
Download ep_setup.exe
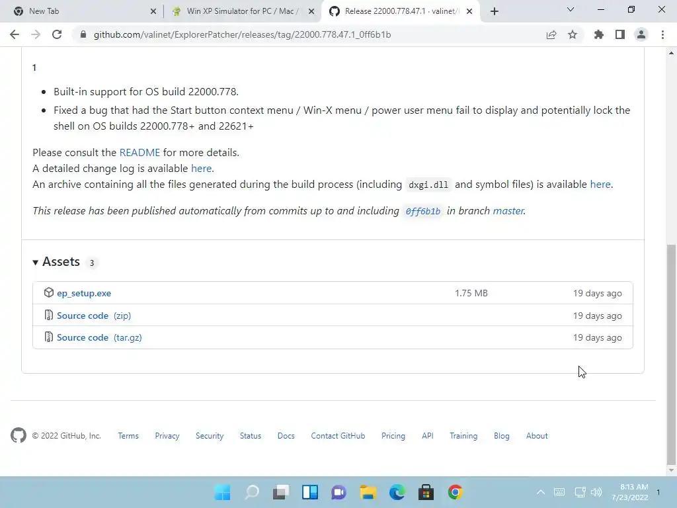pos(84,293)
